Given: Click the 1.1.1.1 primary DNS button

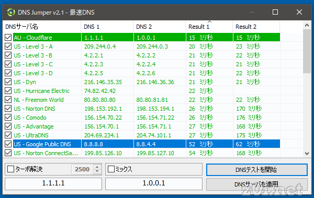Looking at the screenshot, I should click(x=53, y=183).
